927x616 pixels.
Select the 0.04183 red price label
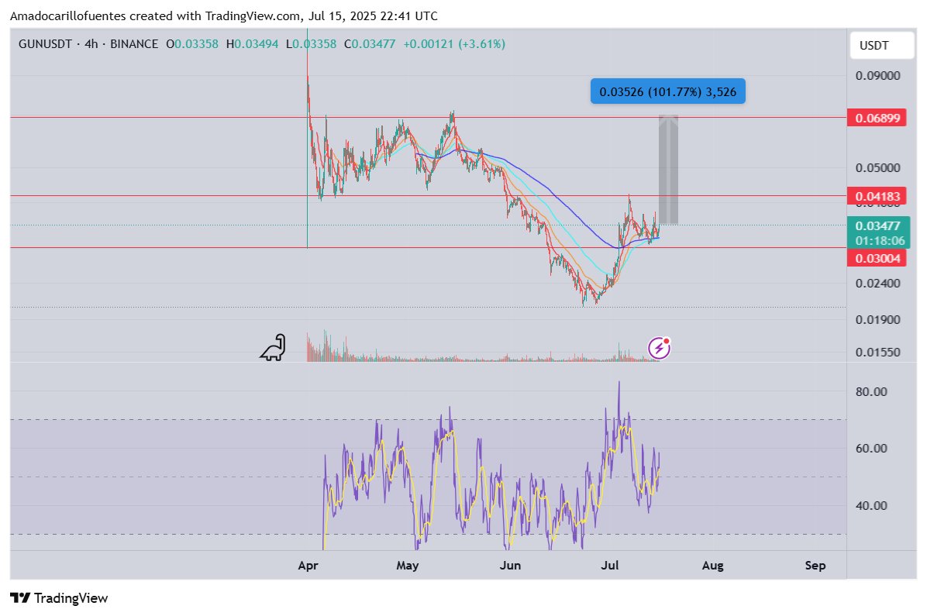tap(877, 196)
